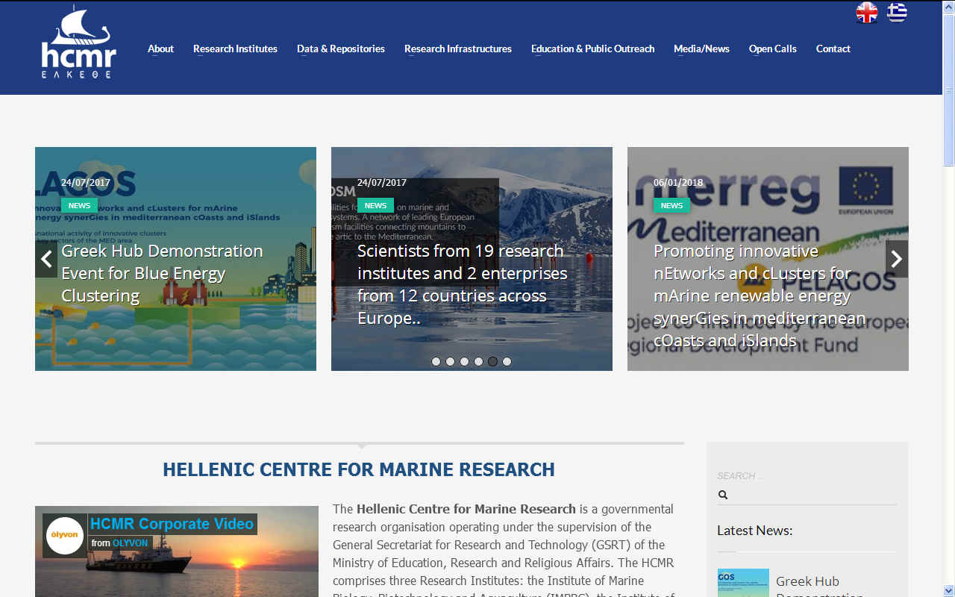Open Promoting innovative nEtworks and cLusters article
This screenshot has width=955, height=597.
pyautogui.click(x=760, y=296)
